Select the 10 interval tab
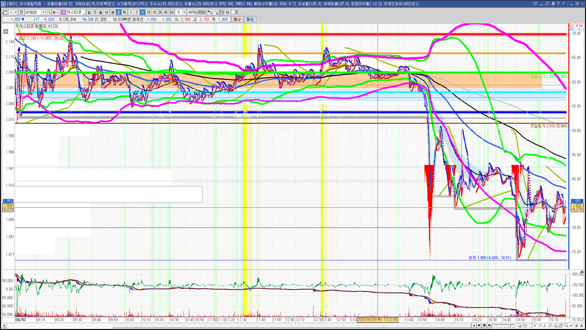 tap(148, 12)
